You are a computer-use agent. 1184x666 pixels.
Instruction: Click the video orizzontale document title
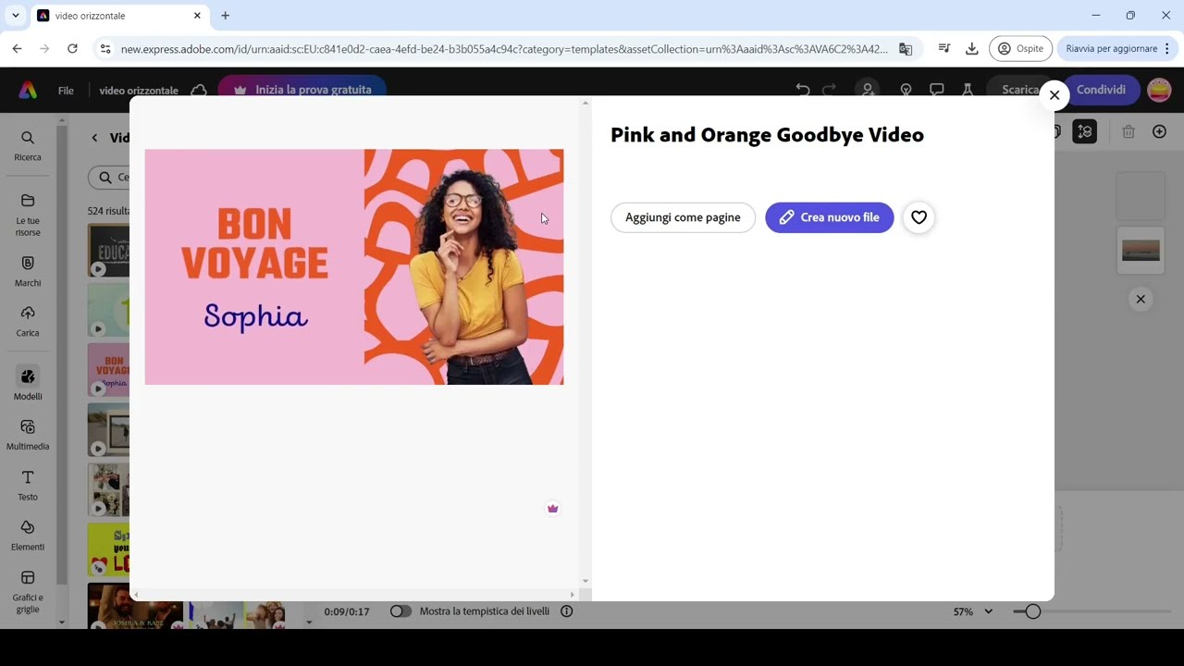click(139, 90)
